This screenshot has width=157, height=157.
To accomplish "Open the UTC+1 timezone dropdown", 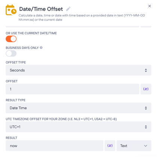I will (x=78, y=127).
